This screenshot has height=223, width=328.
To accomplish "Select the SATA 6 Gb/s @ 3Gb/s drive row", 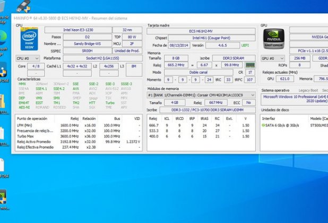I will pyautogui.click(x=295, y=125).
